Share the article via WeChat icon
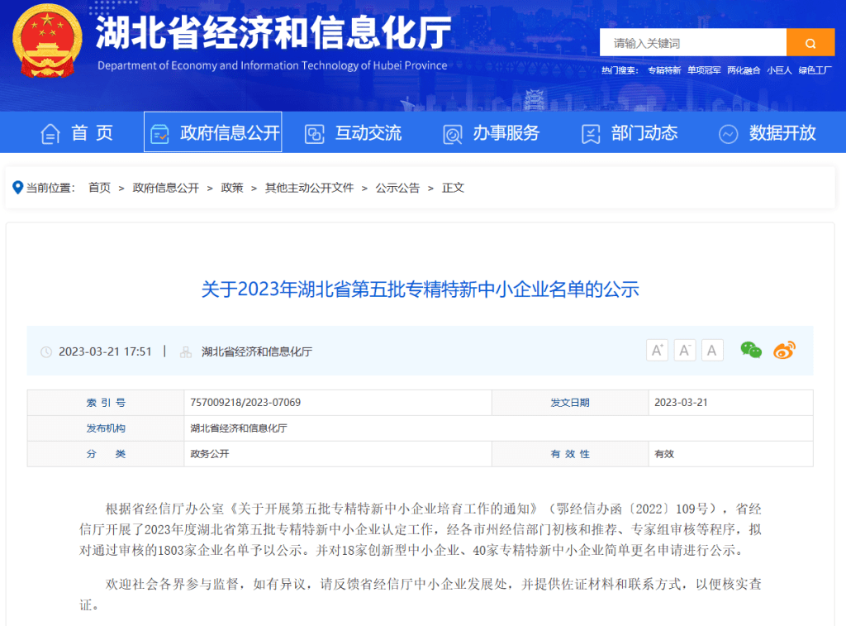Screen dimensions: 846x626 coord(750,351)
